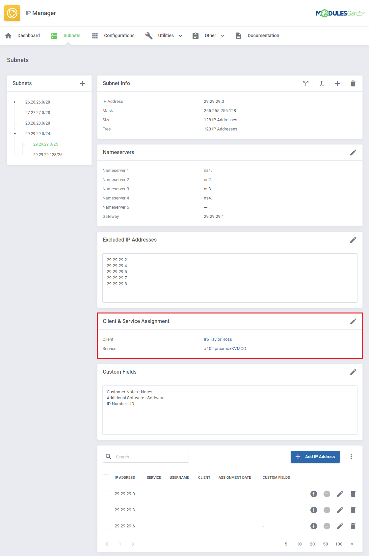Open the Documentation menu item
369x556 pixels.
click(x=263, y=35)
